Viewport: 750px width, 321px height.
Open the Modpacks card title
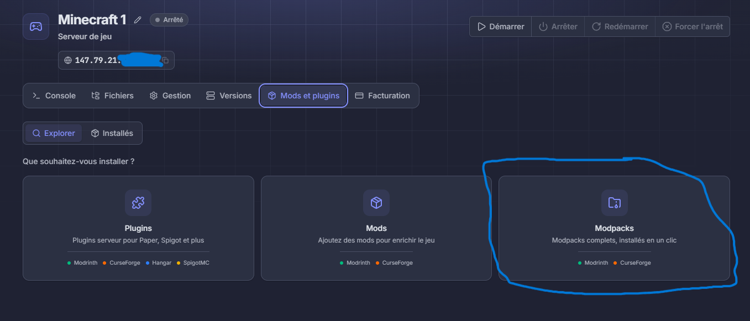(x=615, y=228)
